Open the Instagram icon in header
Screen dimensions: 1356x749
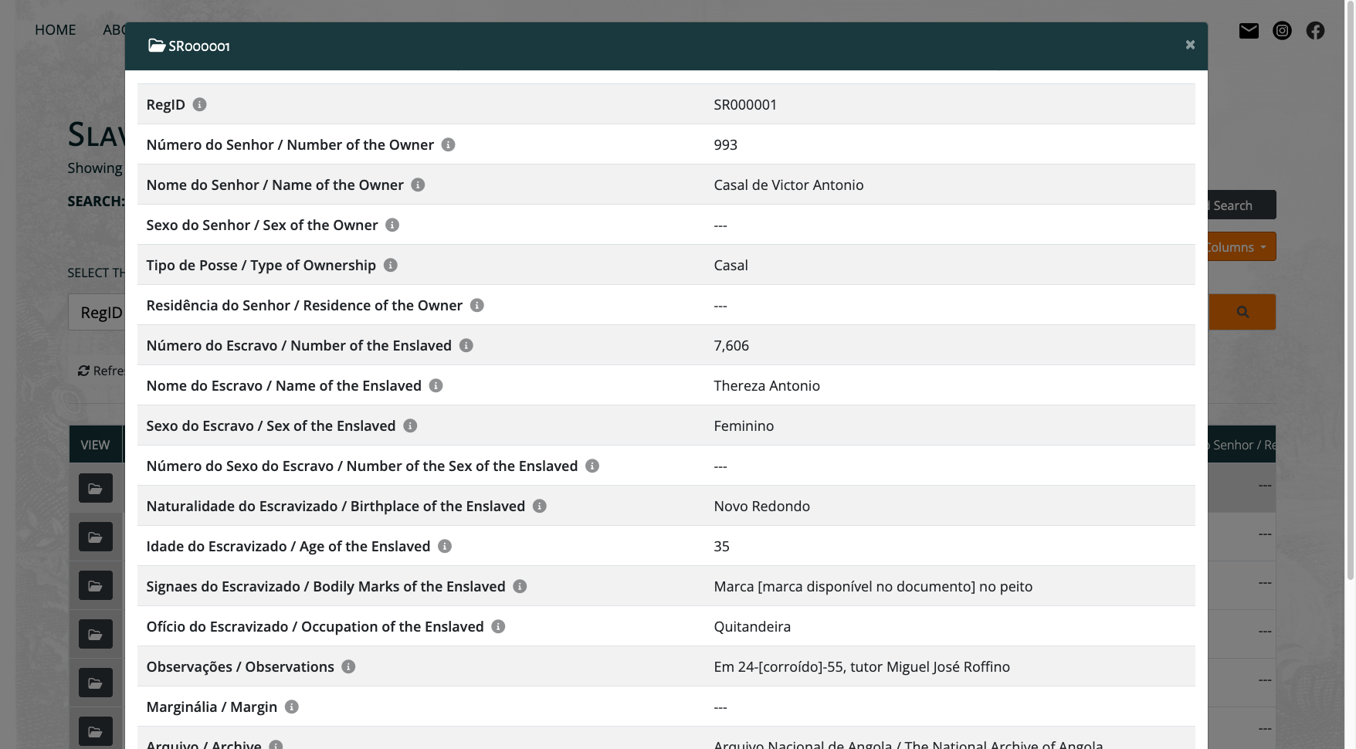[1282, 30]
